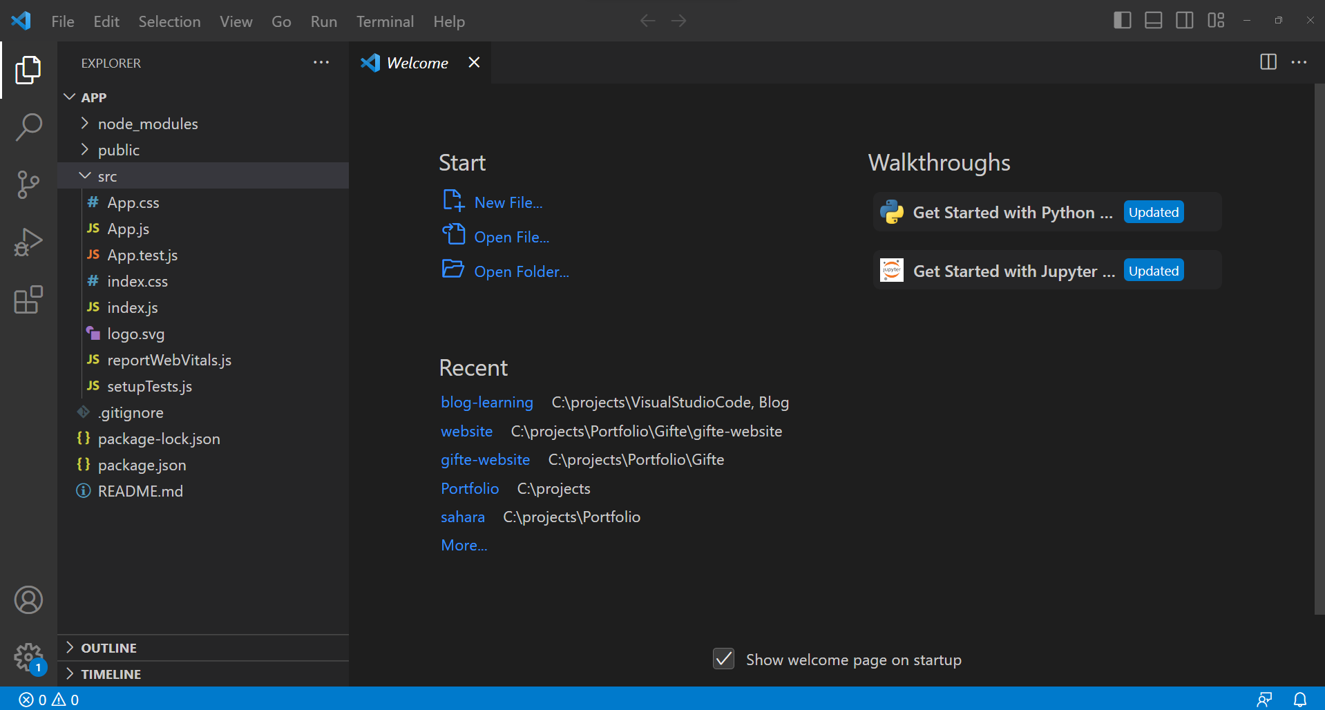Open App.js in explorer

[203, 229]
